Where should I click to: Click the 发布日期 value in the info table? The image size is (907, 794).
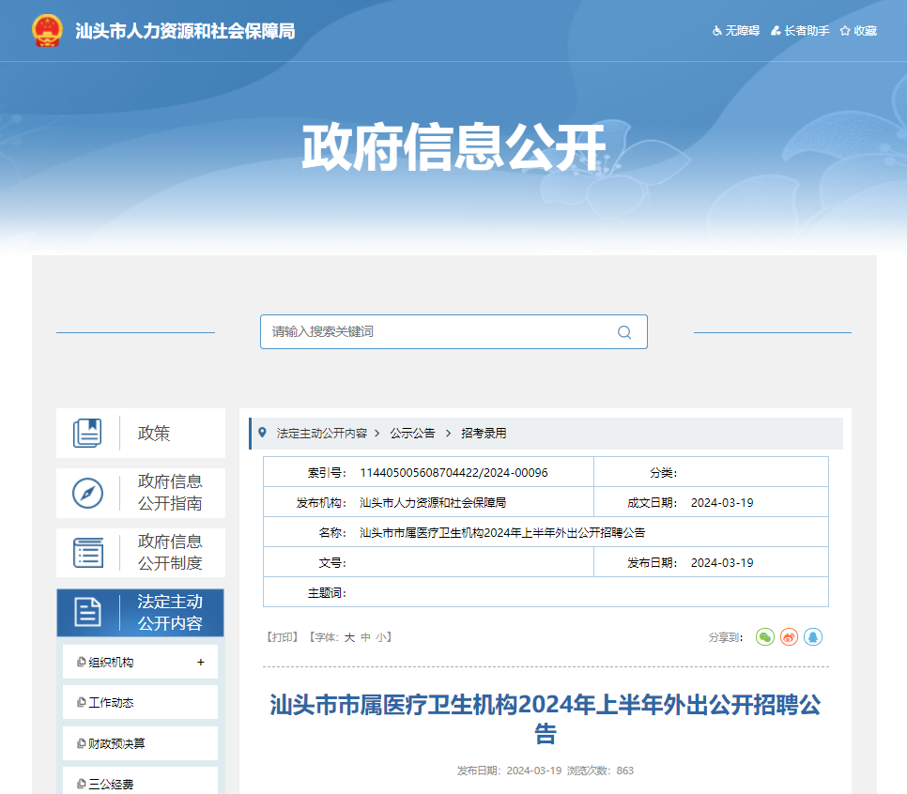pos(722,563)
